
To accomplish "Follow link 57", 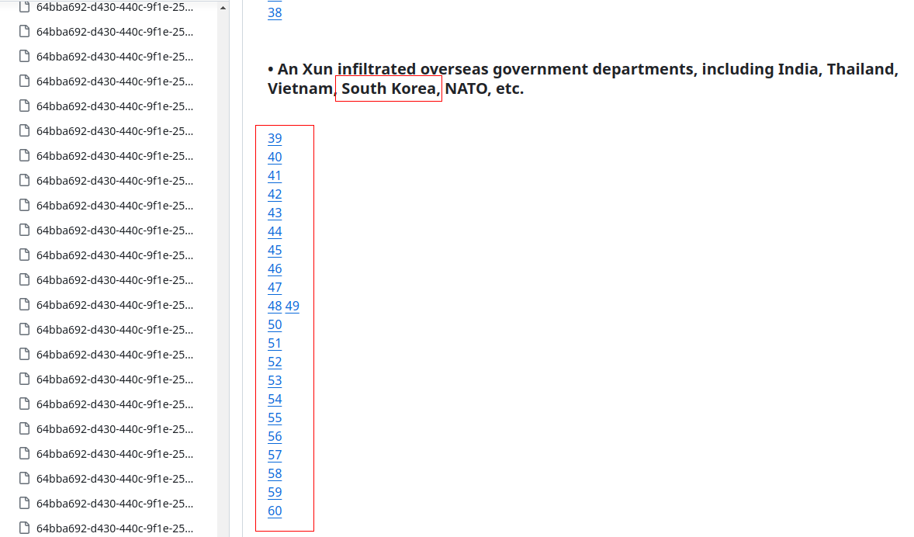I will (x=275, y=456).
